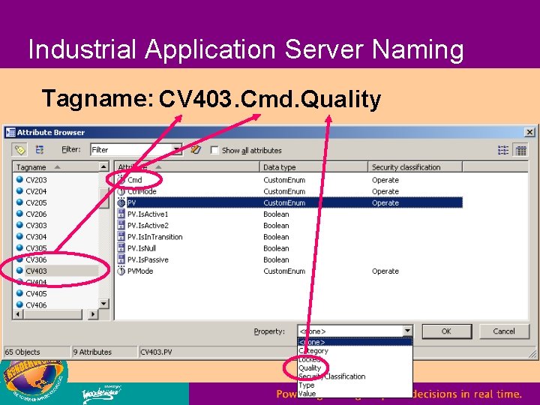Click the tree view icon beside Filter
Image resolution: width=540 pixels, height=405 pixels.
pos(40,149)
